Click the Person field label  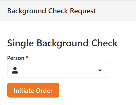pyautogui.click(x=16, y=58)
